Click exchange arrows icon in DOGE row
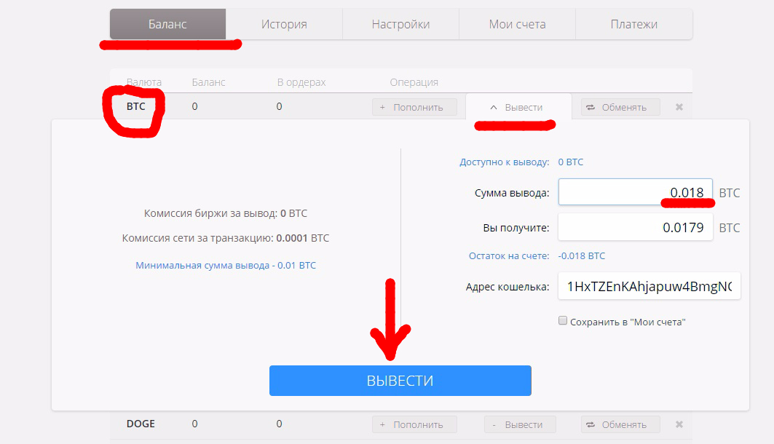774x444 pixels. tap(591, 424)
